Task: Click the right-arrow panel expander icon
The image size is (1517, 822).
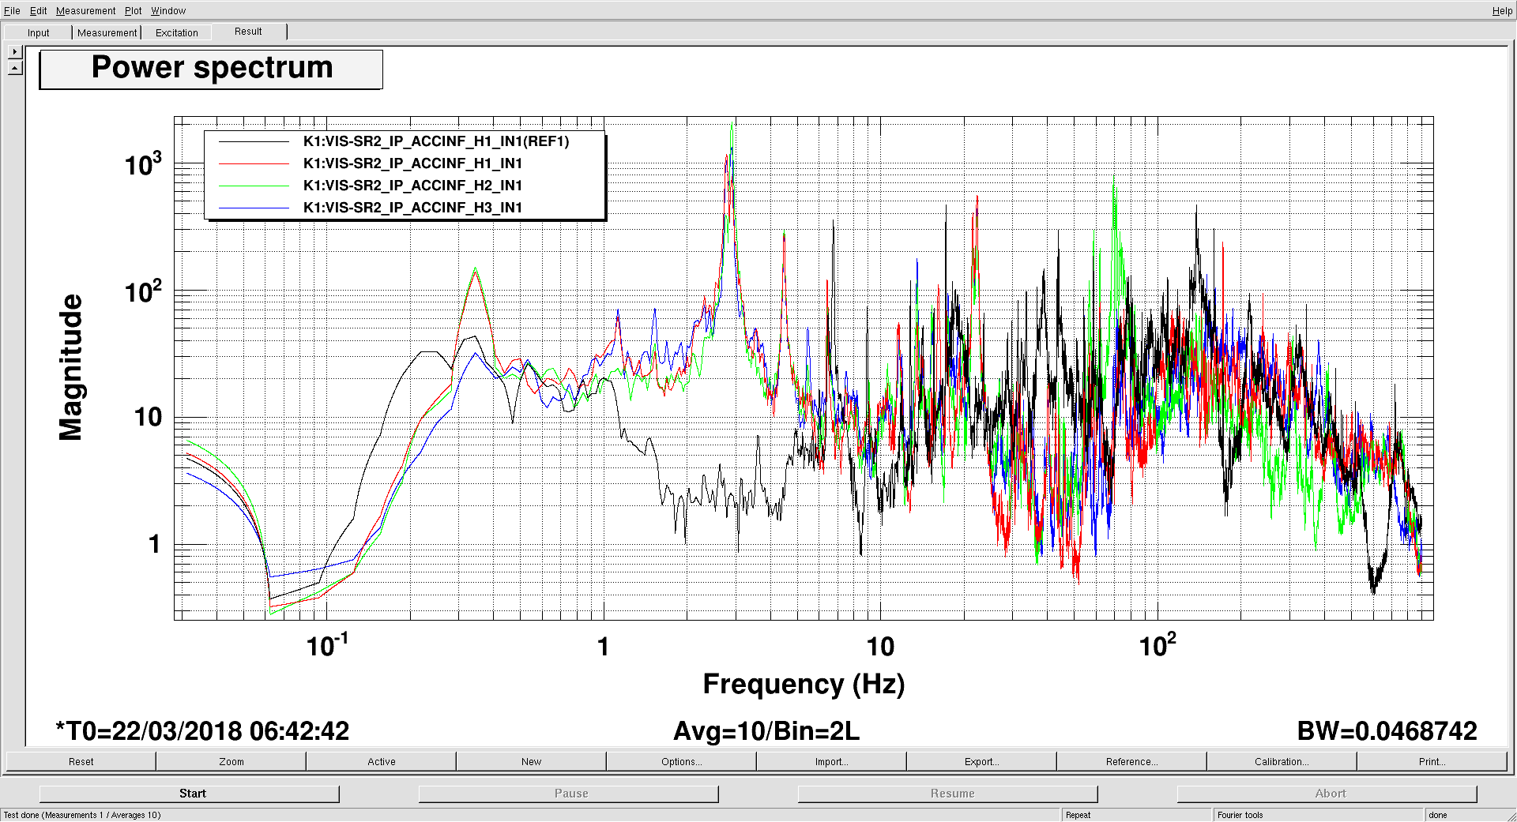Action: (15, 51)
